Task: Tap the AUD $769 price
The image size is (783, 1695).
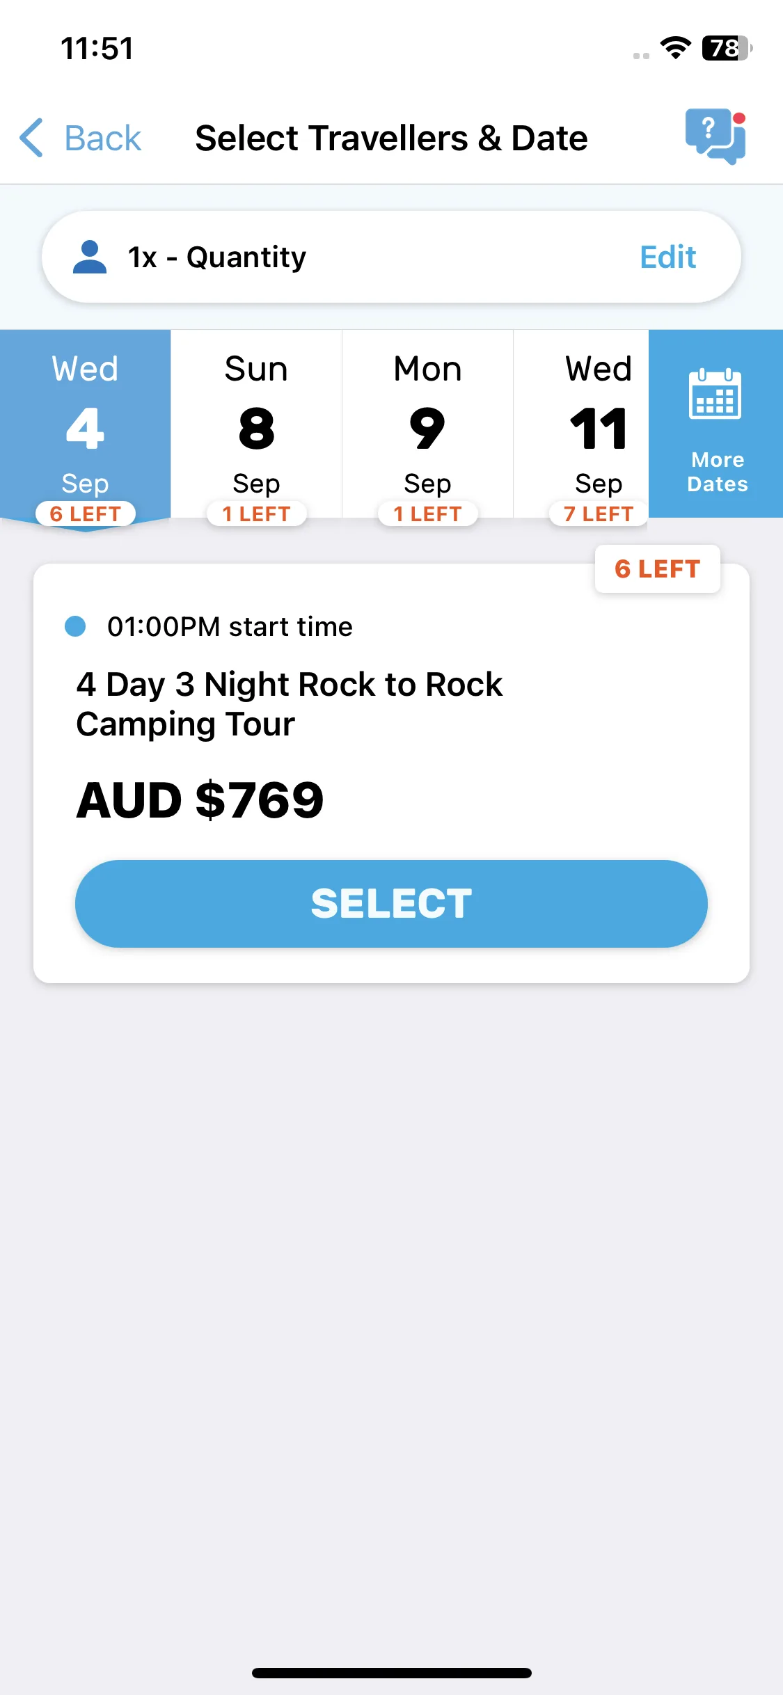Action: [x=200, y=800]
